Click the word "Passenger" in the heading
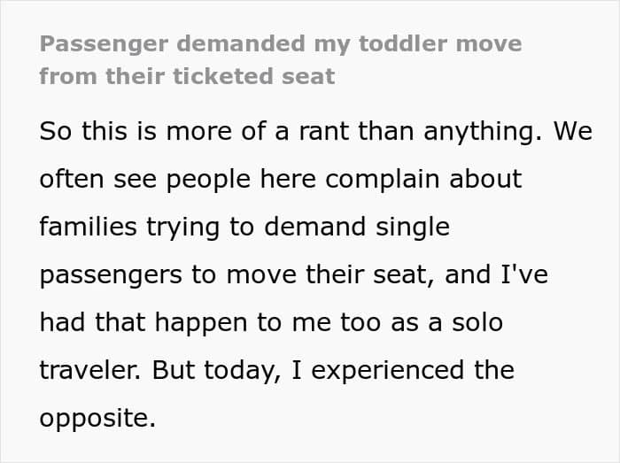The image size is (620, 463). pos(104,44)
